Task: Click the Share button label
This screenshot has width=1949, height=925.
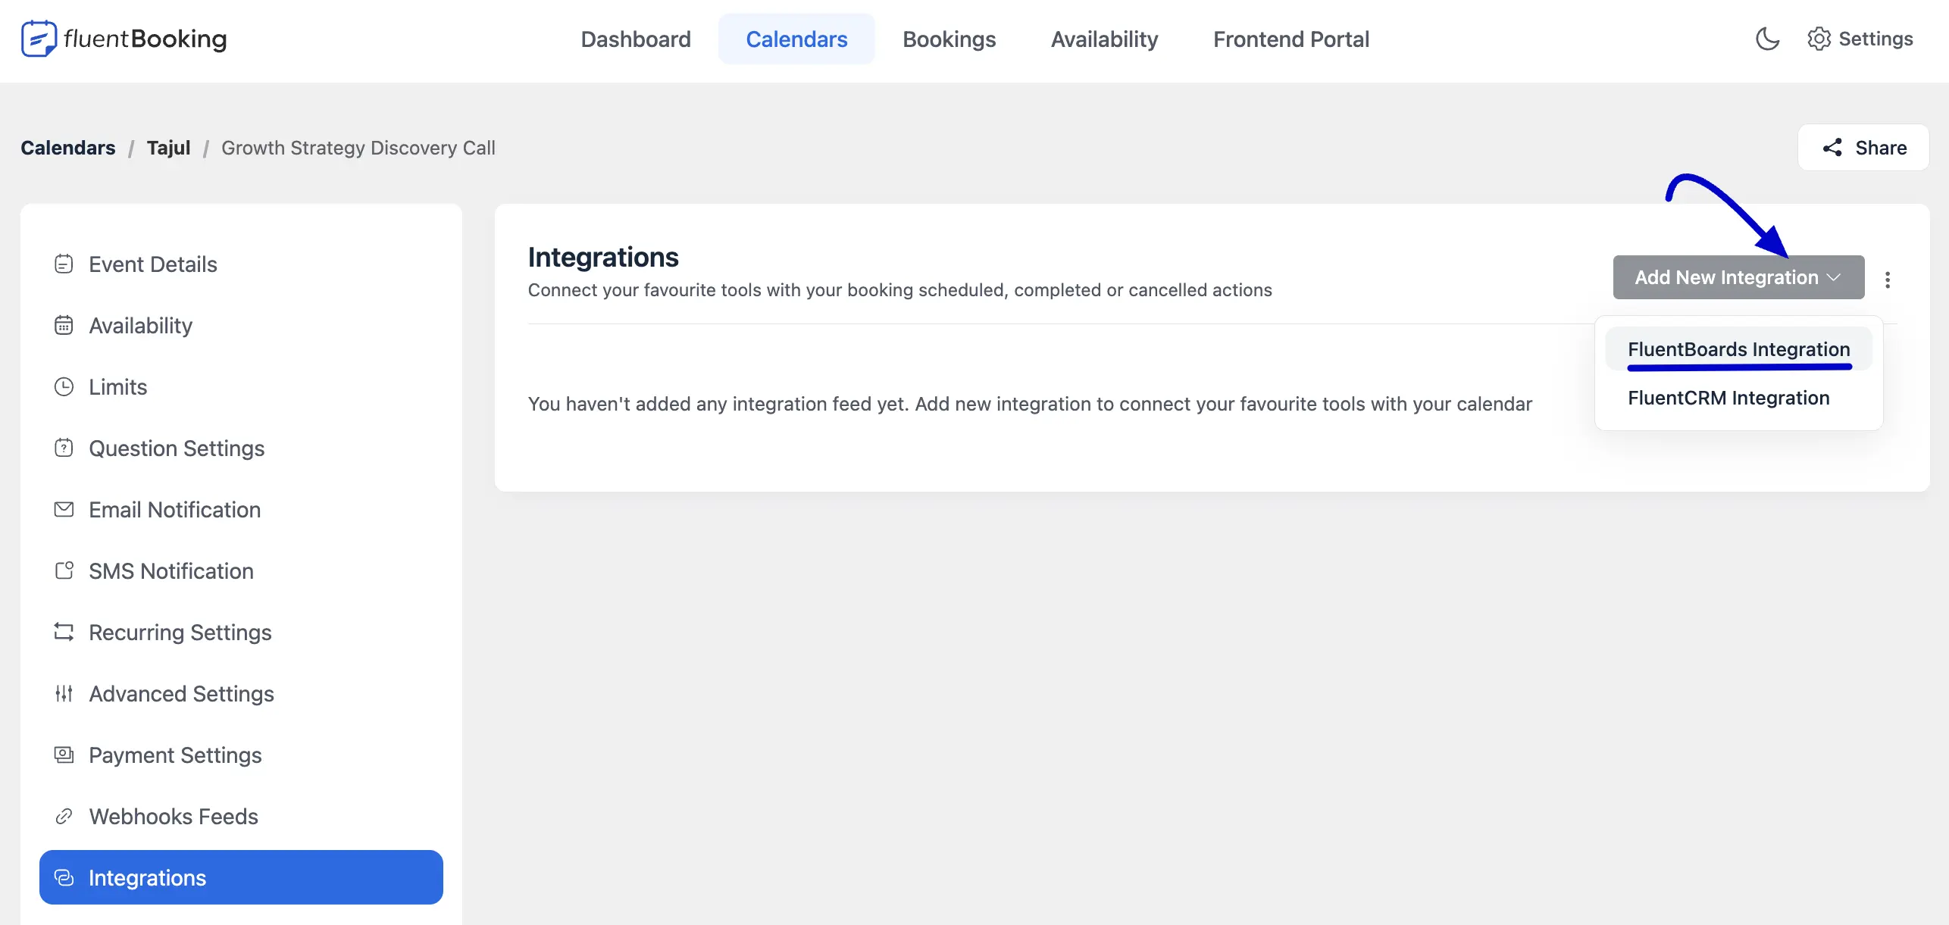Action: [x=1881, y=148]
